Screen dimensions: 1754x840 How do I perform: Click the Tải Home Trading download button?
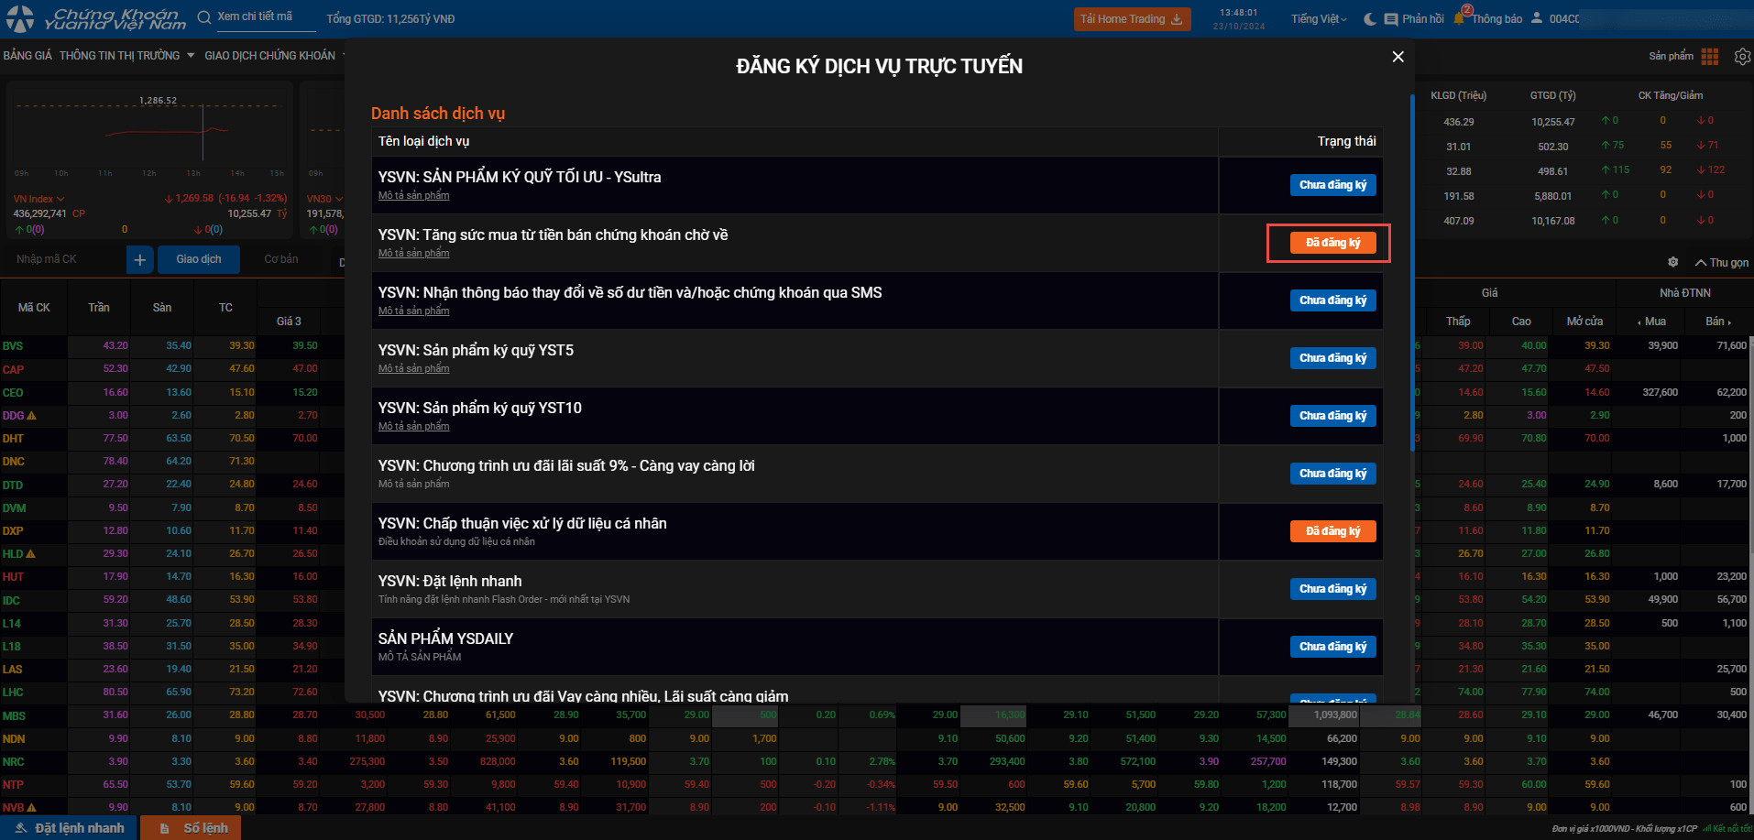click(1131, 19)
